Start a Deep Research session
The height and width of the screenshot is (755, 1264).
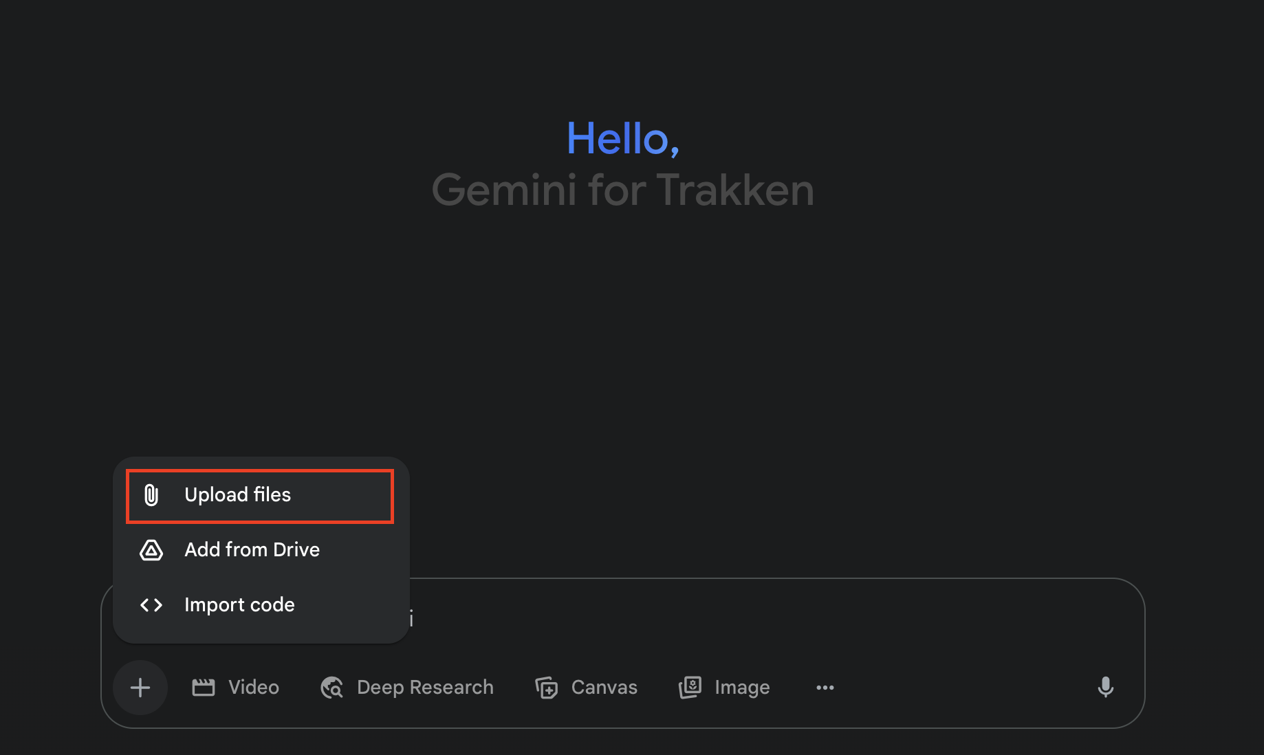406,687
